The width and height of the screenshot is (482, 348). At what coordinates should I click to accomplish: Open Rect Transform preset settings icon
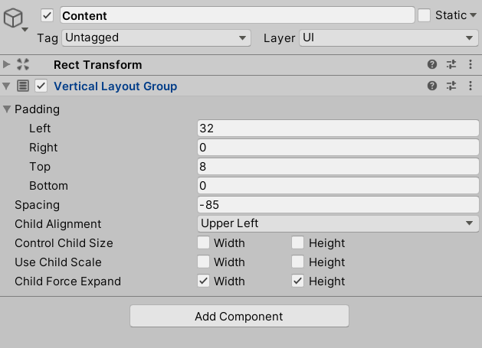451,65
